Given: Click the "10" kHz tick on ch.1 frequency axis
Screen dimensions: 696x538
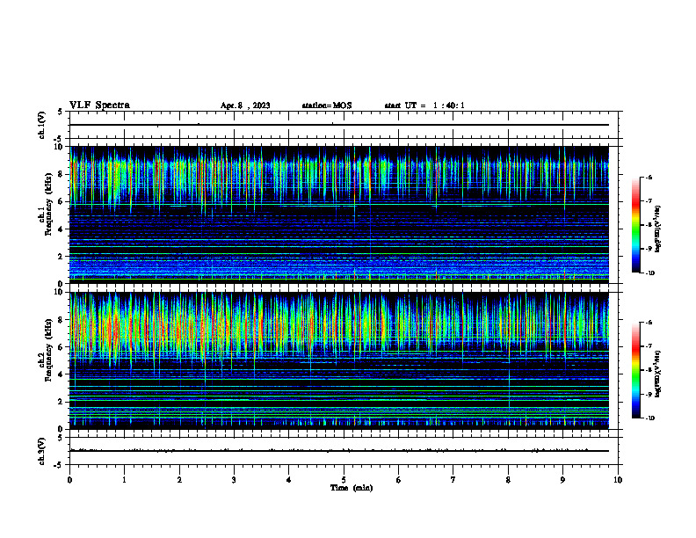Looking at the screenshot, I should 61,147.
